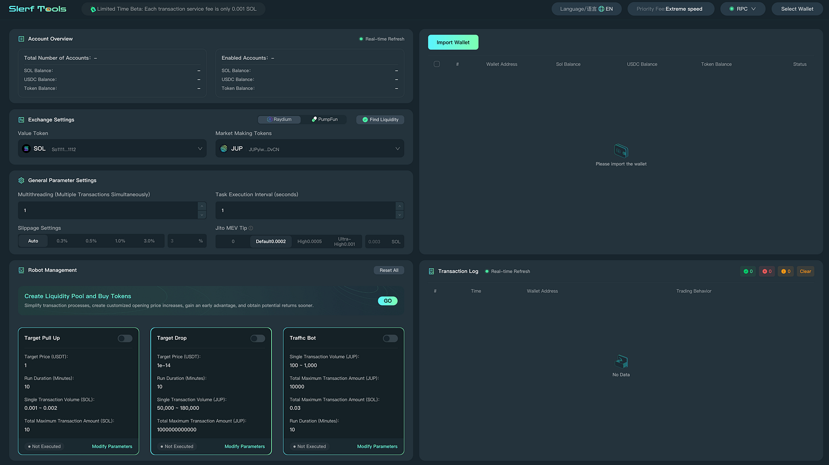This screenshot has height=465, width=829.
Task: Click the USDC Balance column header
Action: 642,64
